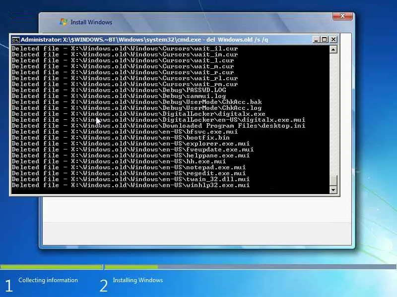Click the scroll-up arrow in the command prompt
This screenshot has height=297, width=397.
coord(333,50)
